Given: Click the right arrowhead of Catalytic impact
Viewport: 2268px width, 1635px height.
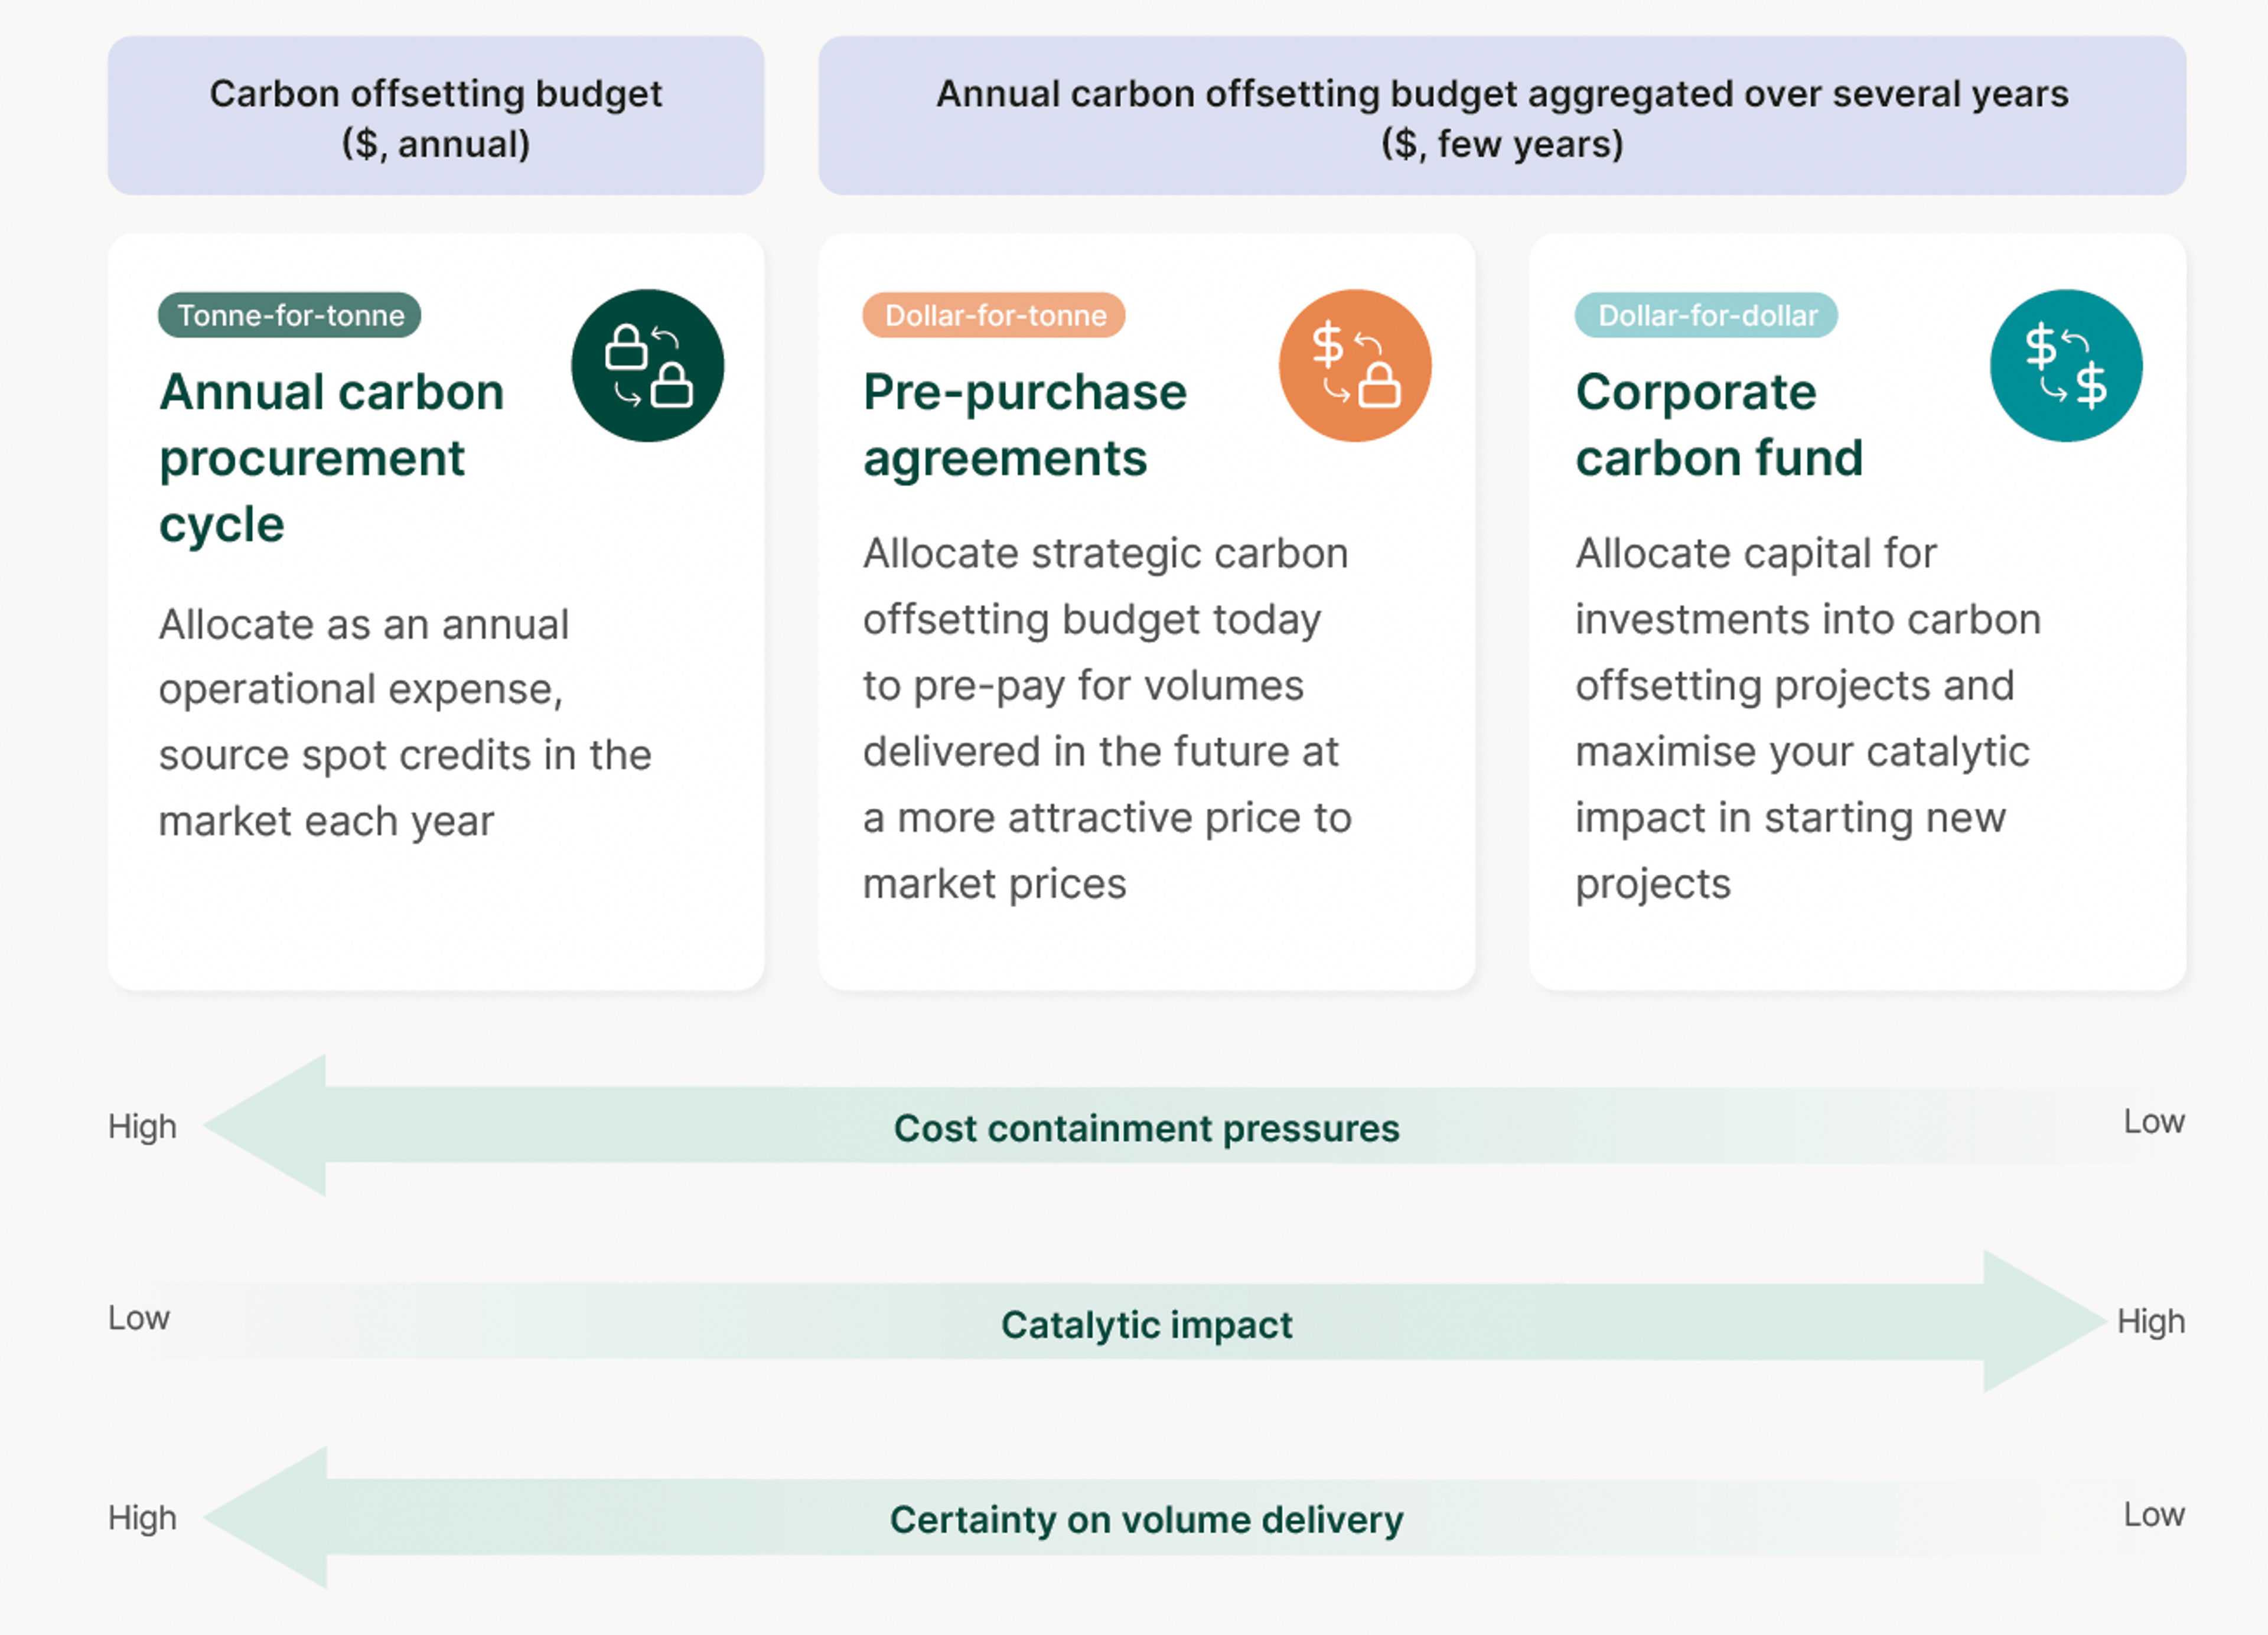Looking at the screenshot, I should [2044, 1321].
